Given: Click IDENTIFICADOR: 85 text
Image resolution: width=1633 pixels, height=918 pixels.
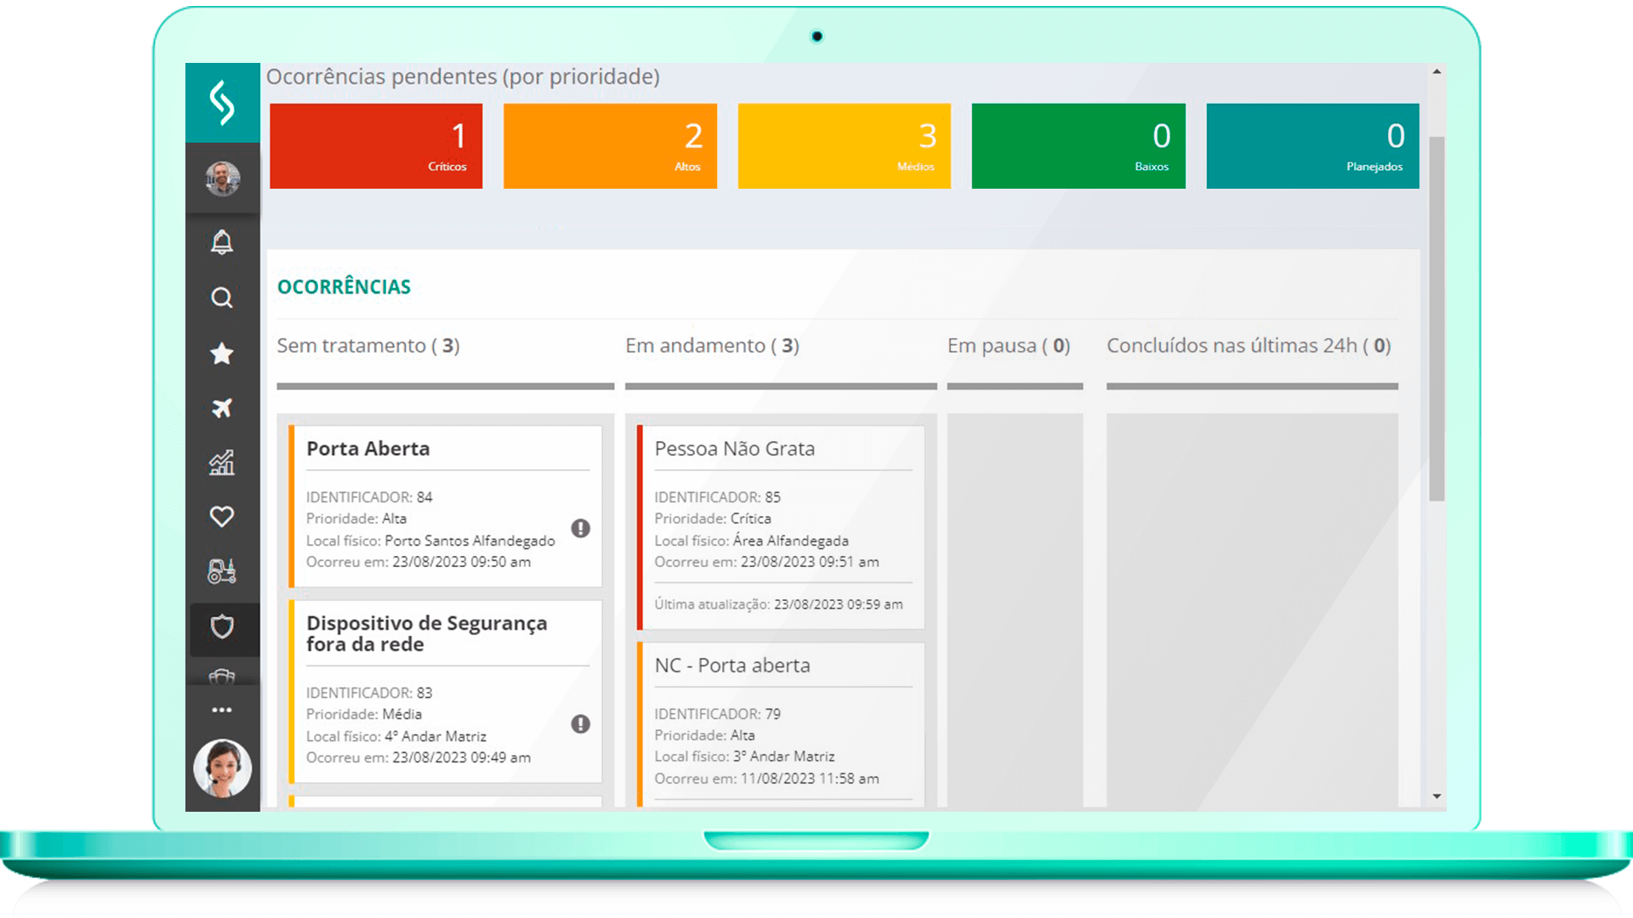Looking at the screenshot, I should pos(717,497).
